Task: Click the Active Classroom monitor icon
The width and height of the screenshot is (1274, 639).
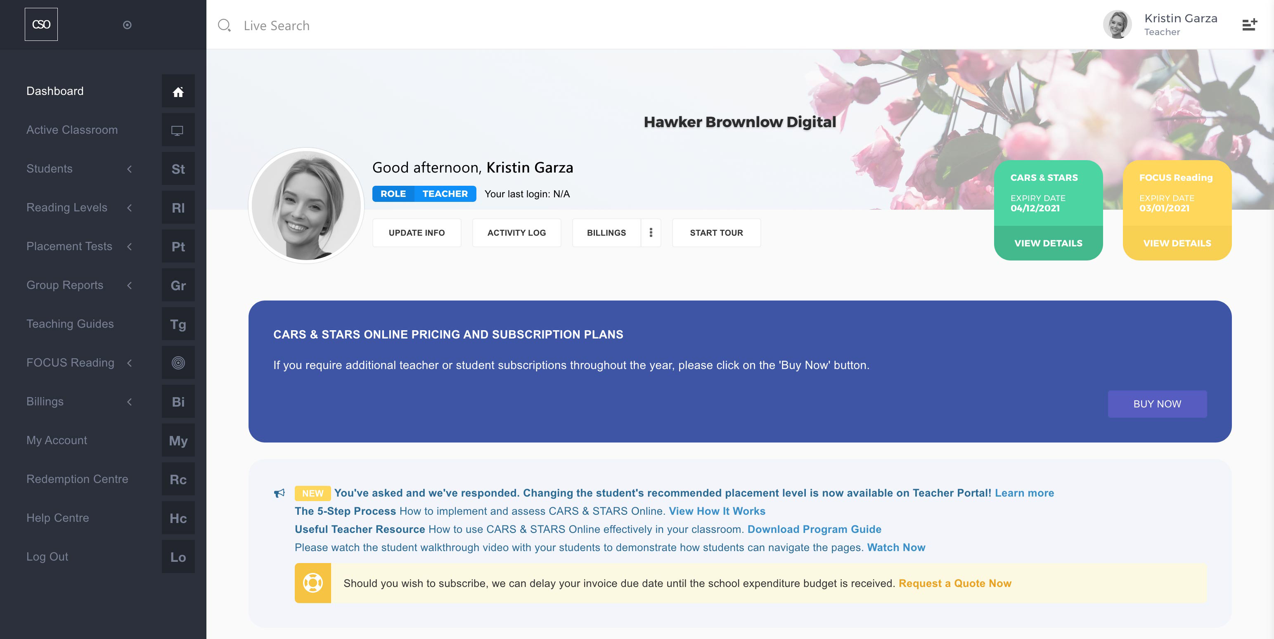Action: pos(178,130)
